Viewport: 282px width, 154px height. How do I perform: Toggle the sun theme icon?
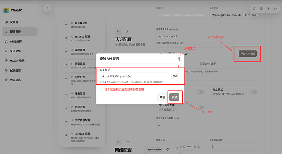point(269,9)
